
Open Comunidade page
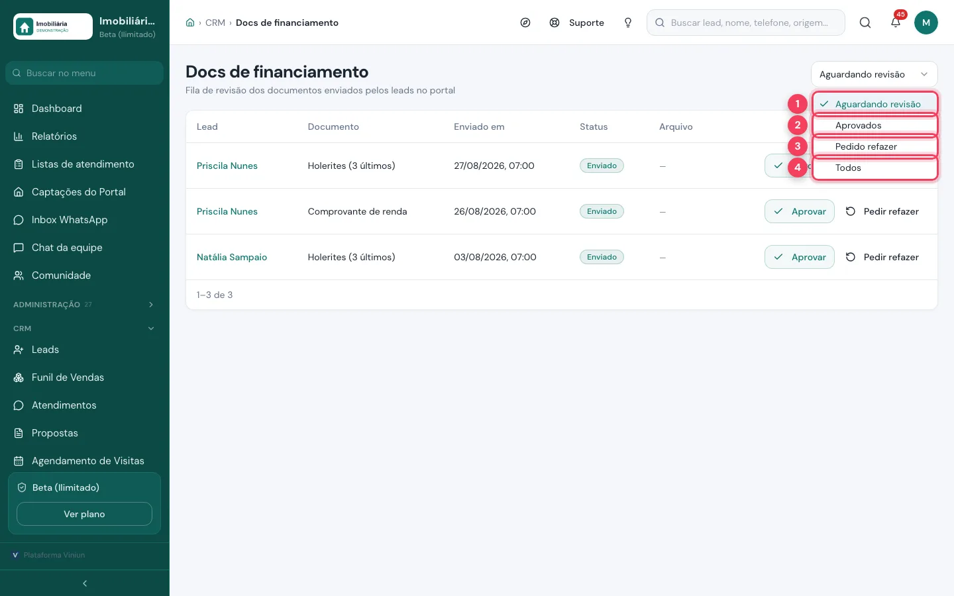click(85, 275)
